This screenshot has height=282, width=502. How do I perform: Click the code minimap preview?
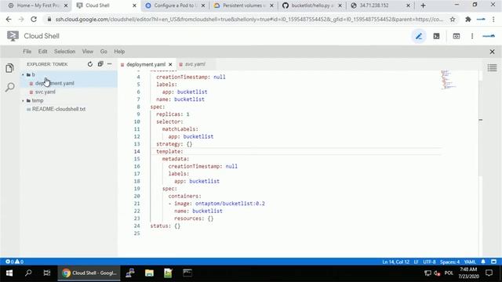click(448, 80)
